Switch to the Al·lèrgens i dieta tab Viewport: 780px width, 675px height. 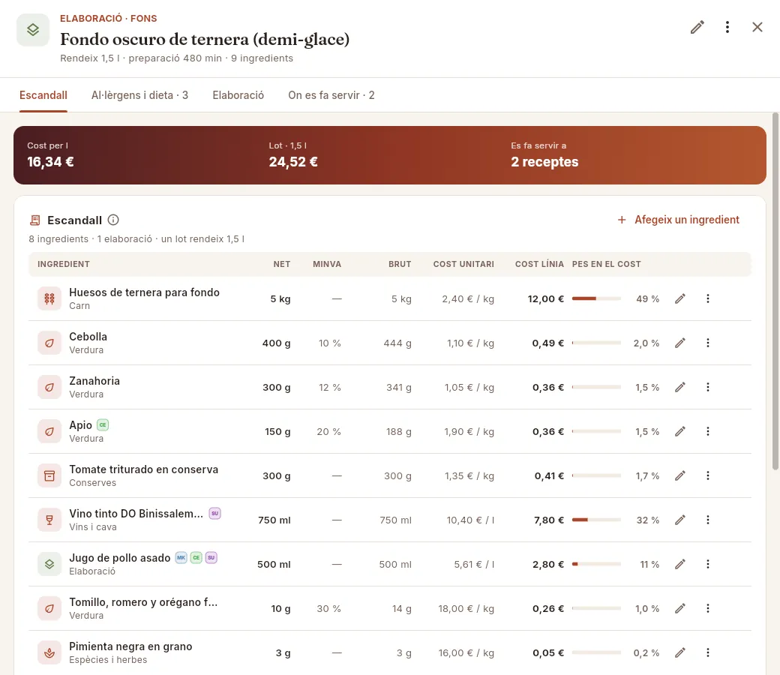click(139, 95)
